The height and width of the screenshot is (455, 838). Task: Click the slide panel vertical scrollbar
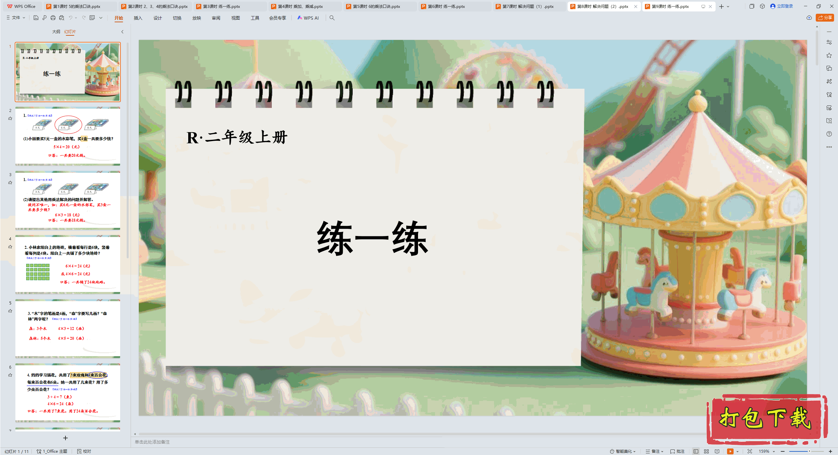[x=128, y=151]
